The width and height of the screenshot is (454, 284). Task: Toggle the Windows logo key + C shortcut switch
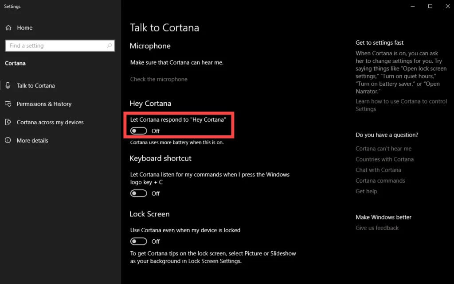pyautogui.click(x=139, y=193)
